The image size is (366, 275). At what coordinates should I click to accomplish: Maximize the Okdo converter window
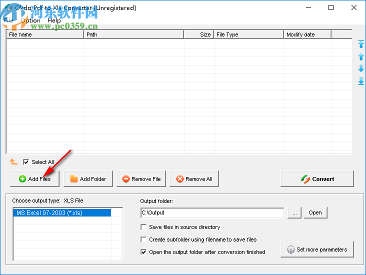click(331, 7)
